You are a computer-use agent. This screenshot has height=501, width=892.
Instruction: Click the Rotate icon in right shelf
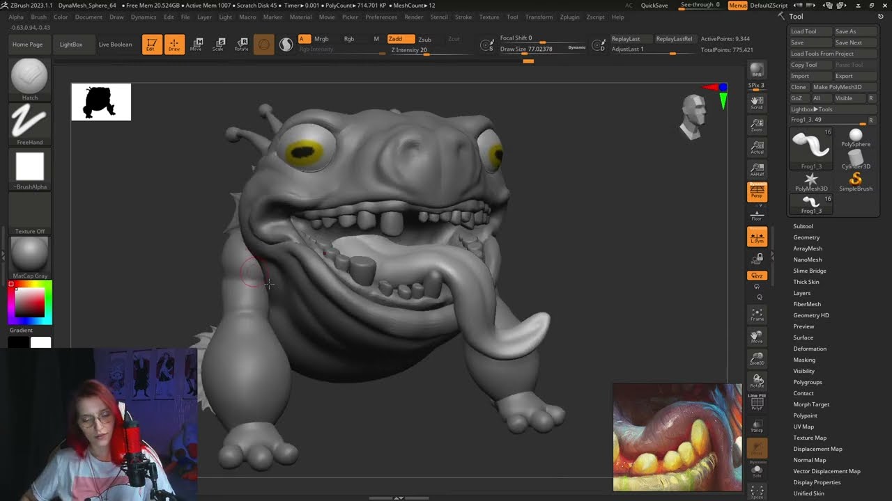[757, 381]
